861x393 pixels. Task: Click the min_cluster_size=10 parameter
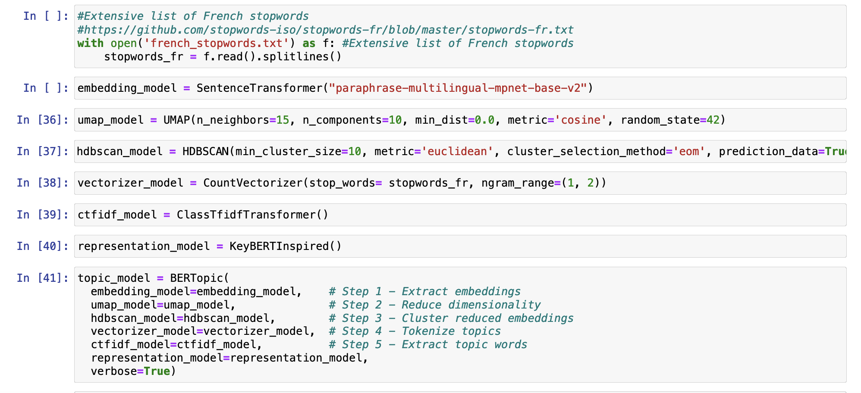pos(299,151)
